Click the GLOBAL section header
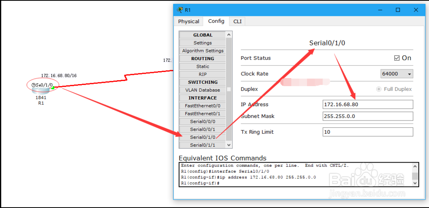The width and height of the screenshot is (429, 208). [x=202, y=35]
